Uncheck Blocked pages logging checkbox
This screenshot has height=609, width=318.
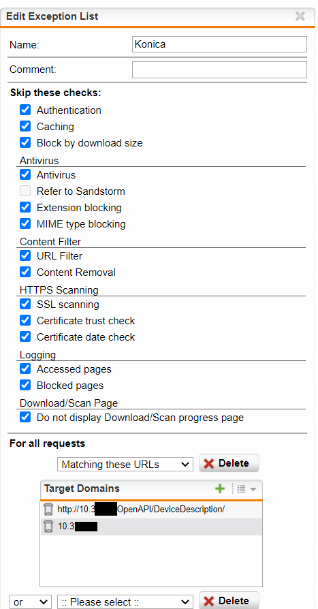point(25,386)
